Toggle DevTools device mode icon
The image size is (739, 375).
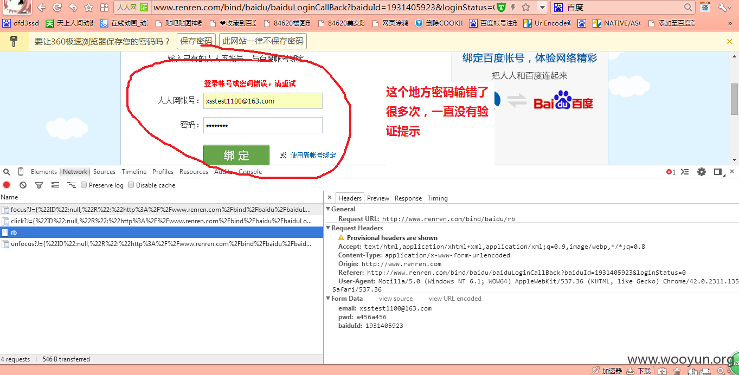tap(21, 172)
